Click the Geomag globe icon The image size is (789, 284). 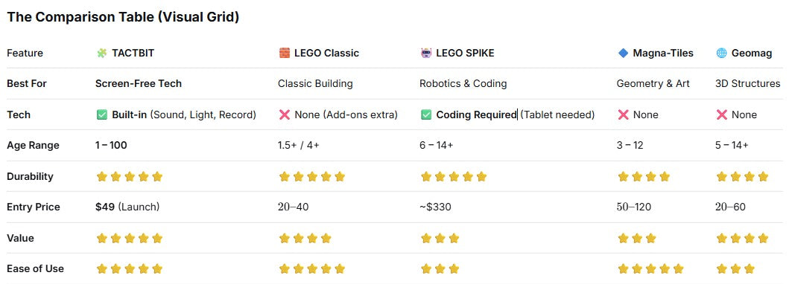pos(721,54)
